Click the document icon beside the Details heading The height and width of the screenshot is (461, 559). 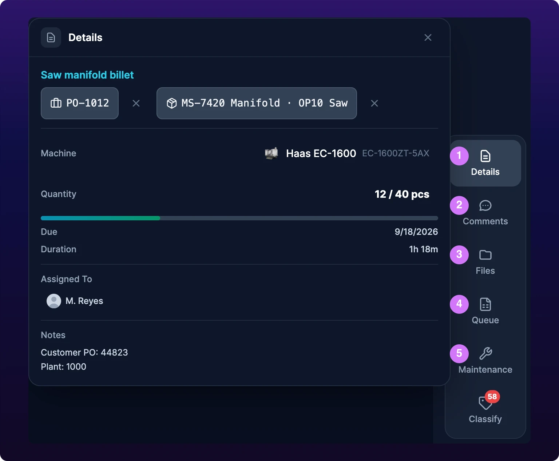tap(51, 37)
